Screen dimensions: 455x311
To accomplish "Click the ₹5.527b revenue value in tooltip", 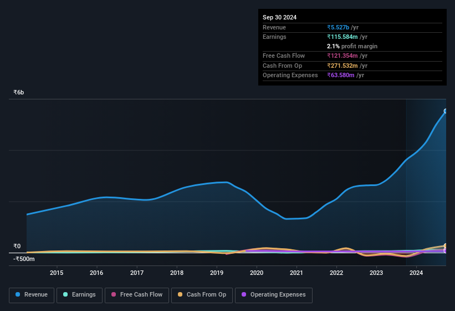I will point(338,27).
